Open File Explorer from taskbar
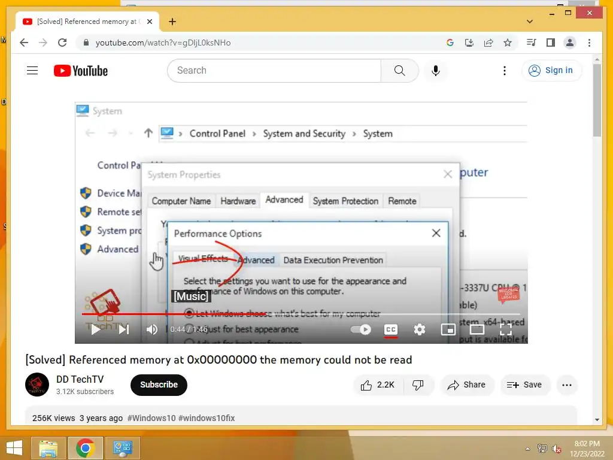The width and height of the screenshot is (613, 460). (48, 448)
